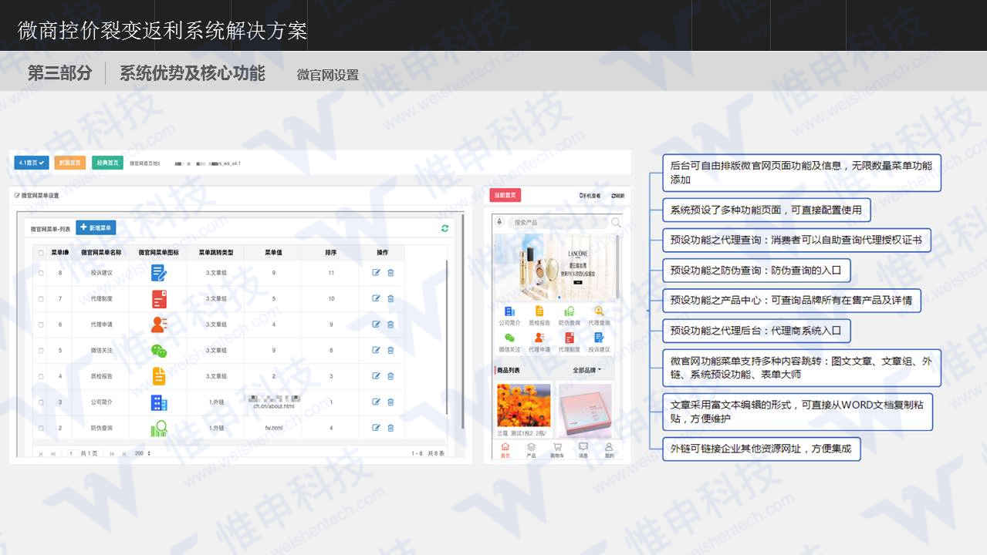Image resolution: width=987 pixels, height=555 pixels.
Task: Click the red 当前首页 button
Action: [505, 196]
